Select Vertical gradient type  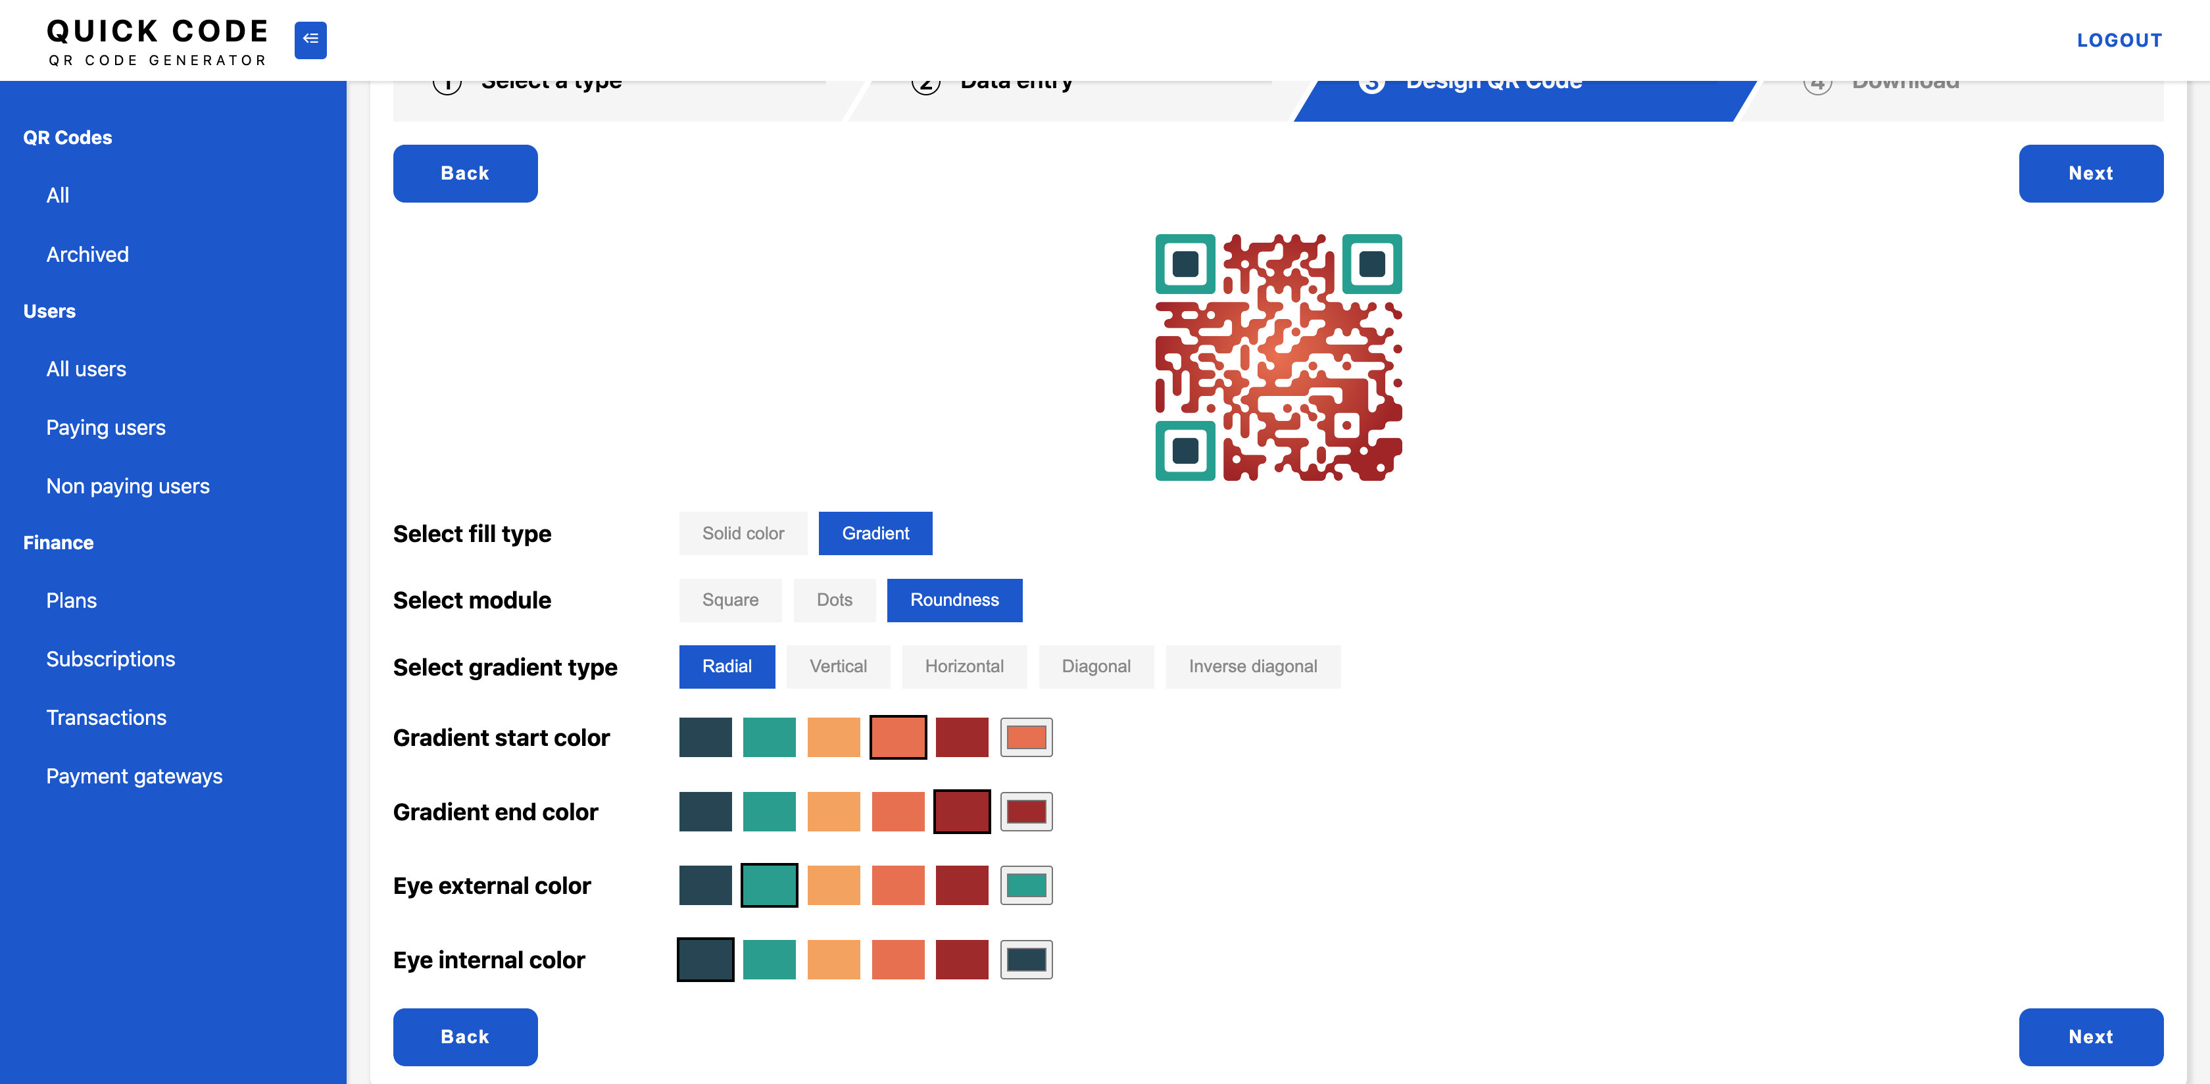[x=838, y=667]
